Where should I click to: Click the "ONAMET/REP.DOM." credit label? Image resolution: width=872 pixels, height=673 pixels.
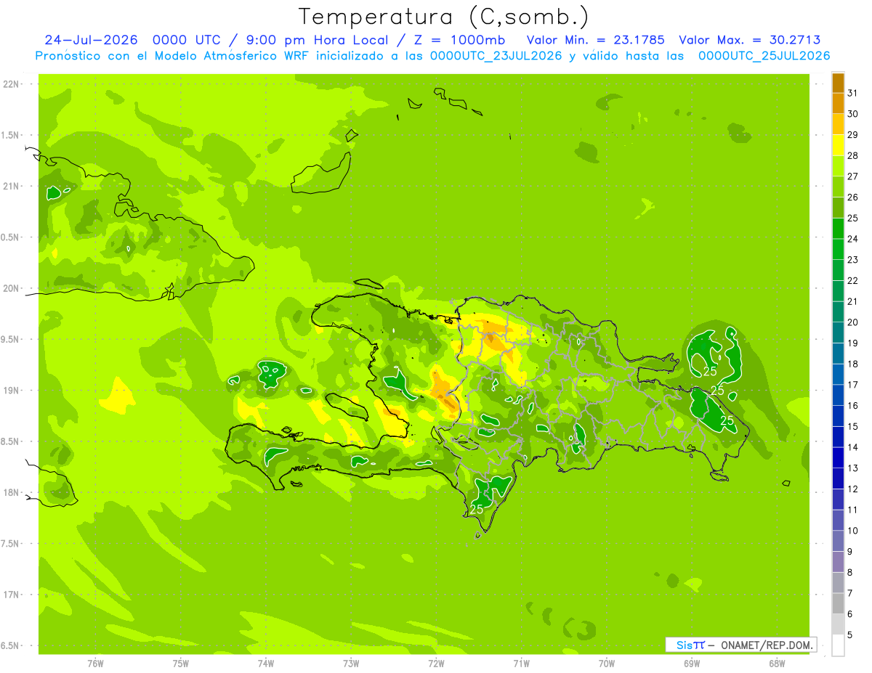pos(766,645)
